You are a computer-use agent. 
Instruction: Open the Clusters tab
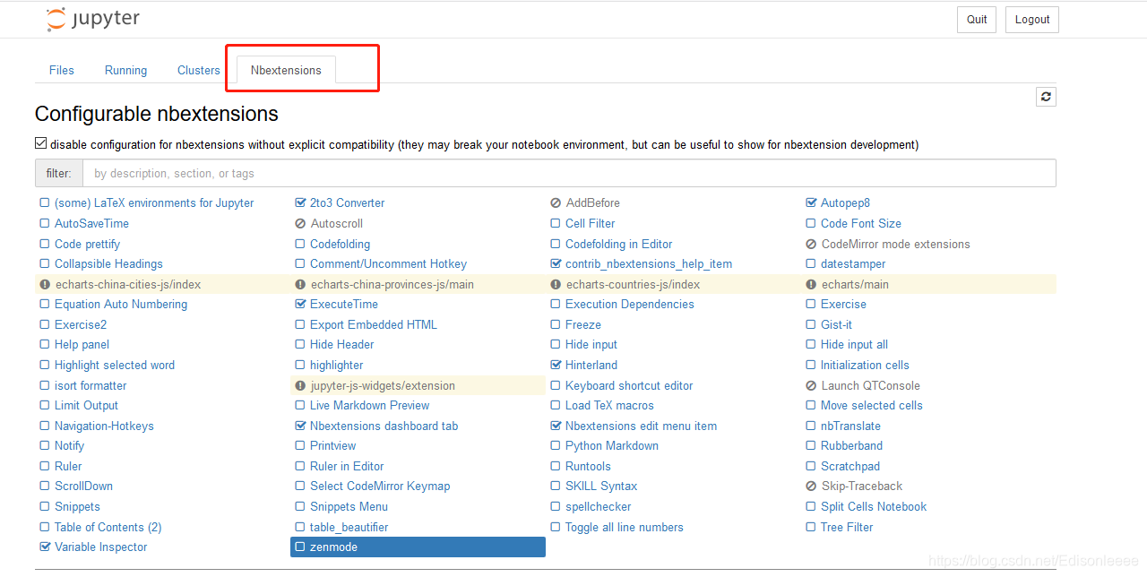(x=199, y=70)
